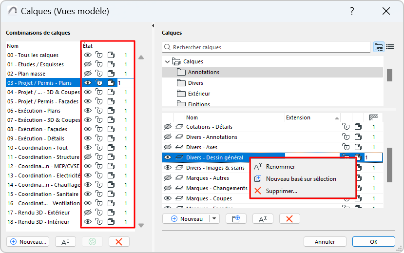Image resolution: width=404 pixels, height=253 pixels.
Task: Select Nouveau basé sur sélection menu entry
Action: (x=301, y=179)
